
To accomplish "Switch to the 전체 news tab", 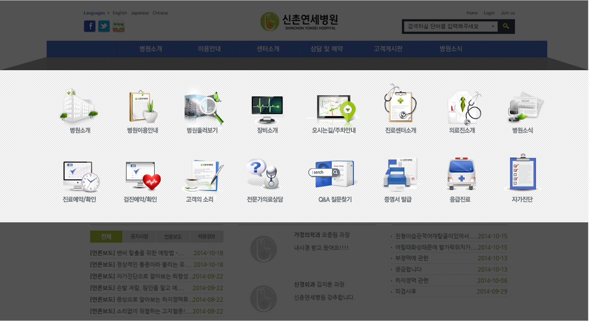I will tap(106, 237).
